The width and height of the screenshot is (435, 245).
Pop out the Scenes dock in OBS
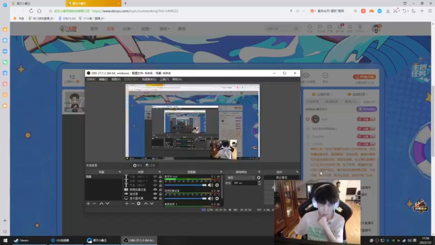(x=120, y=172)
